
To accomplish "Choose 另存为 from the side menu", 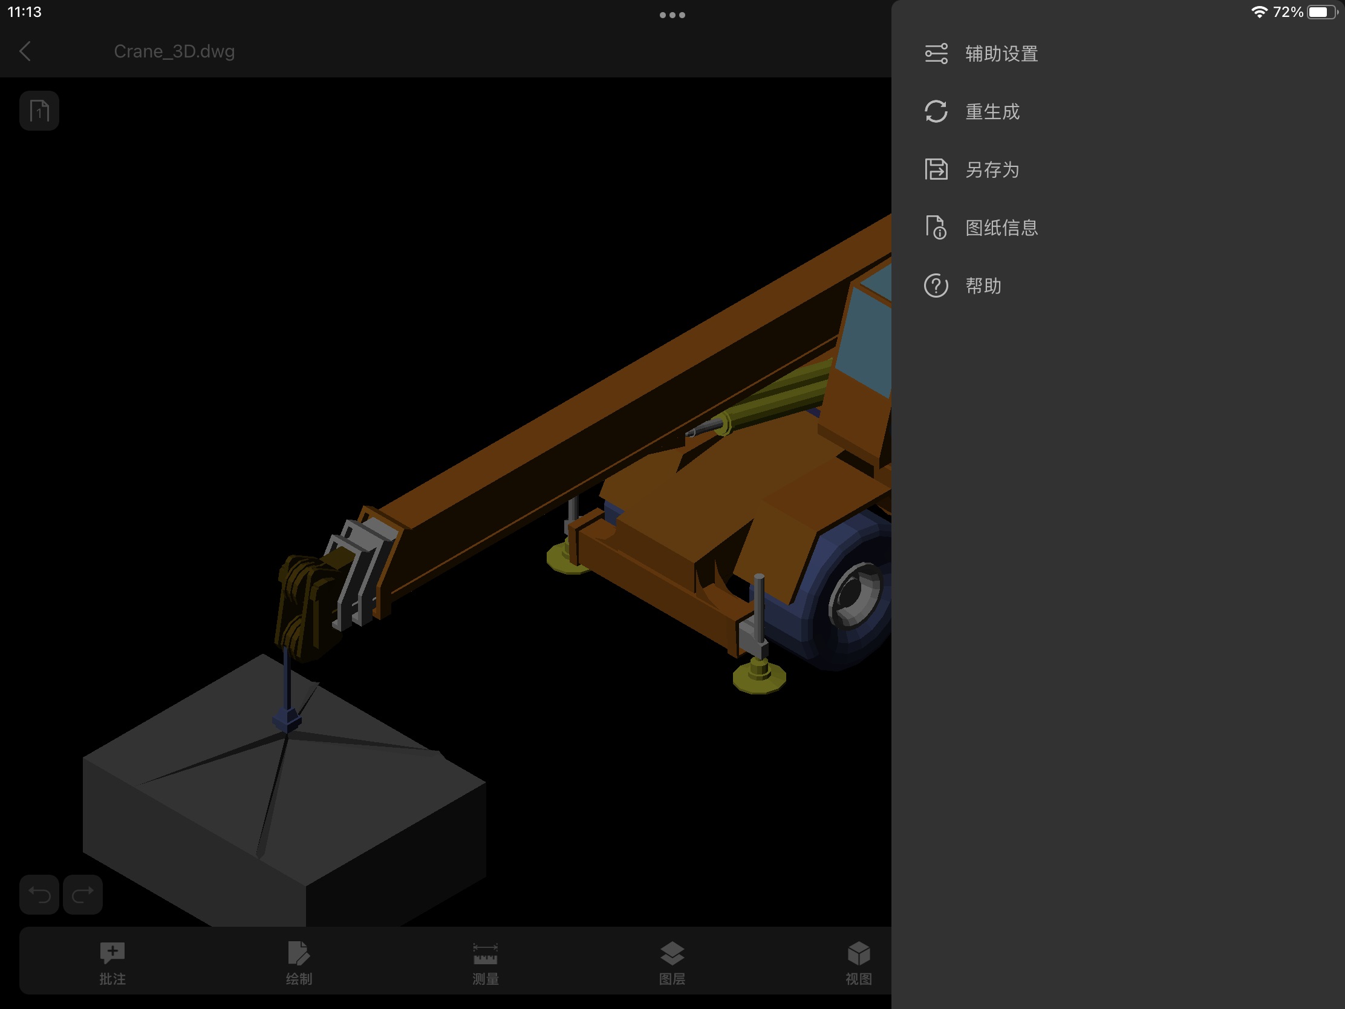I will (x=992, y=169).
